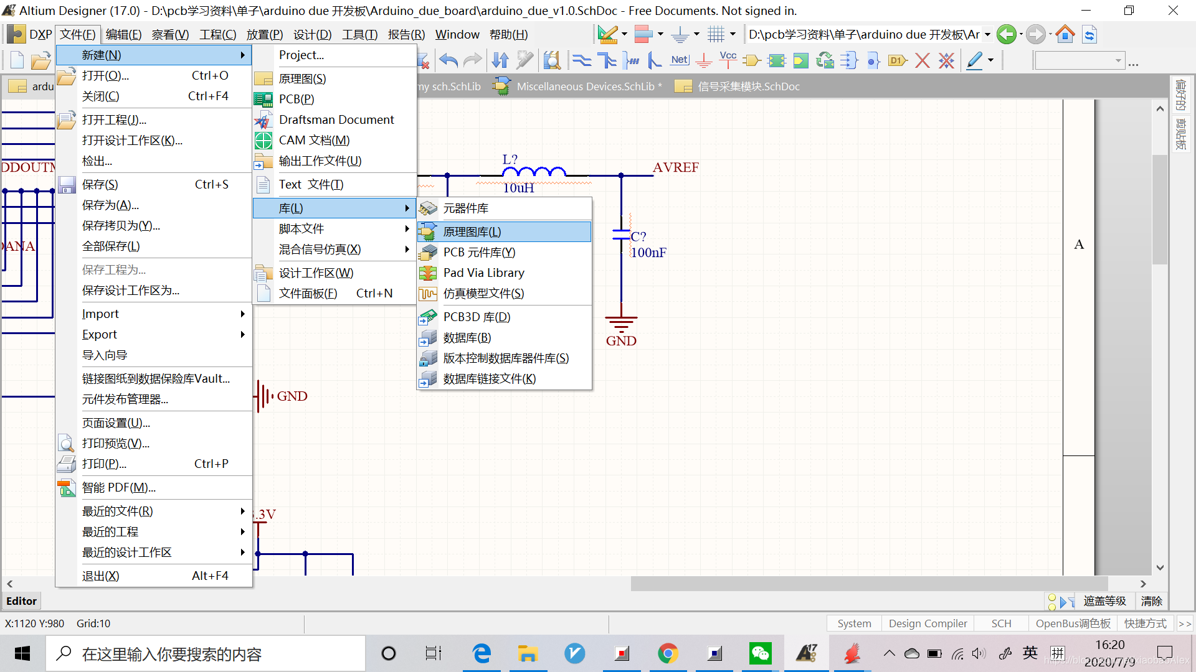Open File Explorer from the taskbar
The image size is (1196, 672).
tap(528, 653)
